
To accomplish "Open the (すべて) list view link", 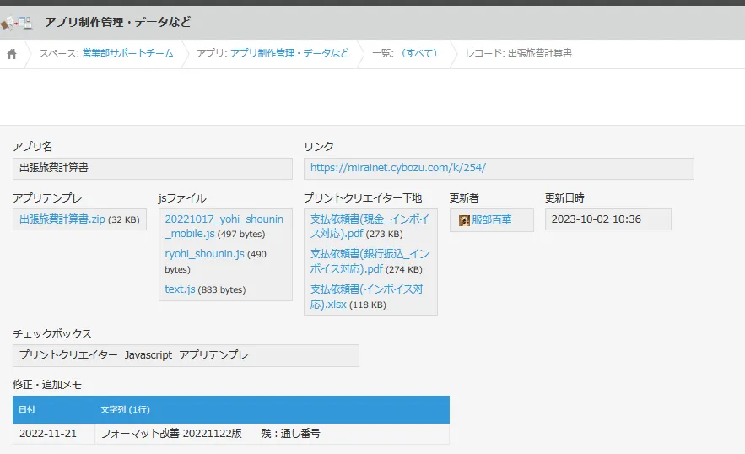I will (x=419, y=53).
